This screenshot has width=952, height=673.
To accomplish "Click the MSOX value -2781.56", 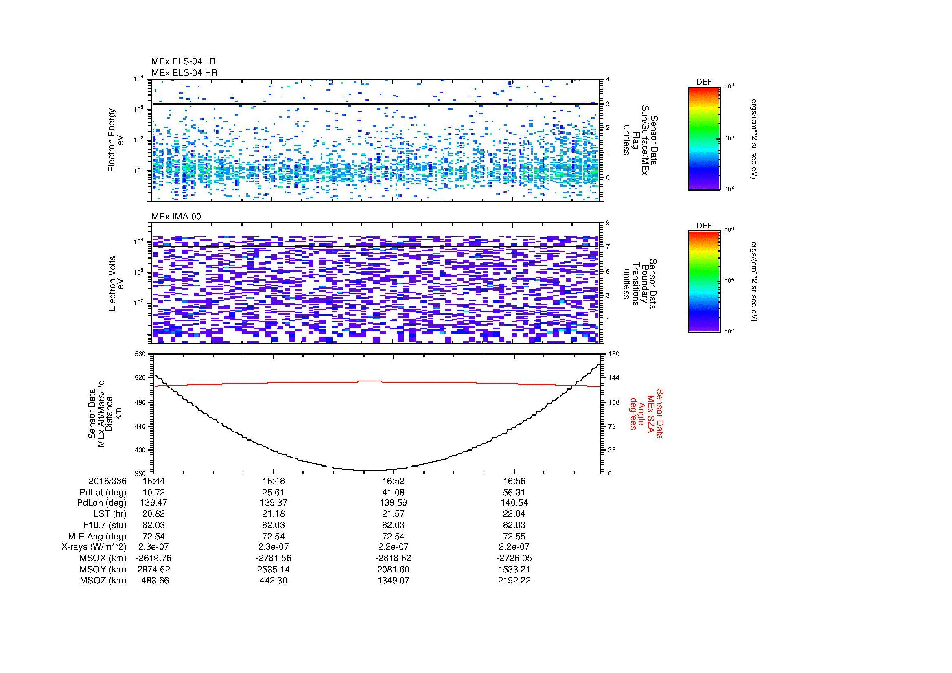I will pyautogui.click(x=273, y=558).
